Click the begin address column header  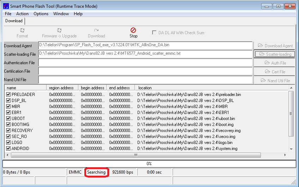click(x=92, y=88)
